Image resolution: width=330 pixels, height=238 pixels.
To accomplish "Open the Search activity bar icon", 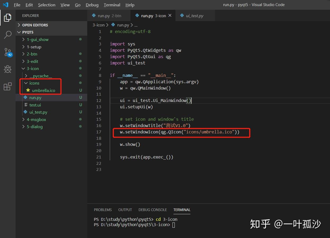I will tap(7, 35).
